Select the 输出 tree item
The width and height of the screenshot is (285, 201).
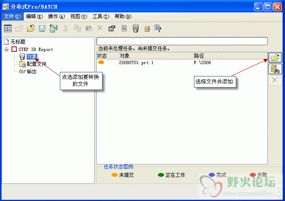(x=32, y=72)
